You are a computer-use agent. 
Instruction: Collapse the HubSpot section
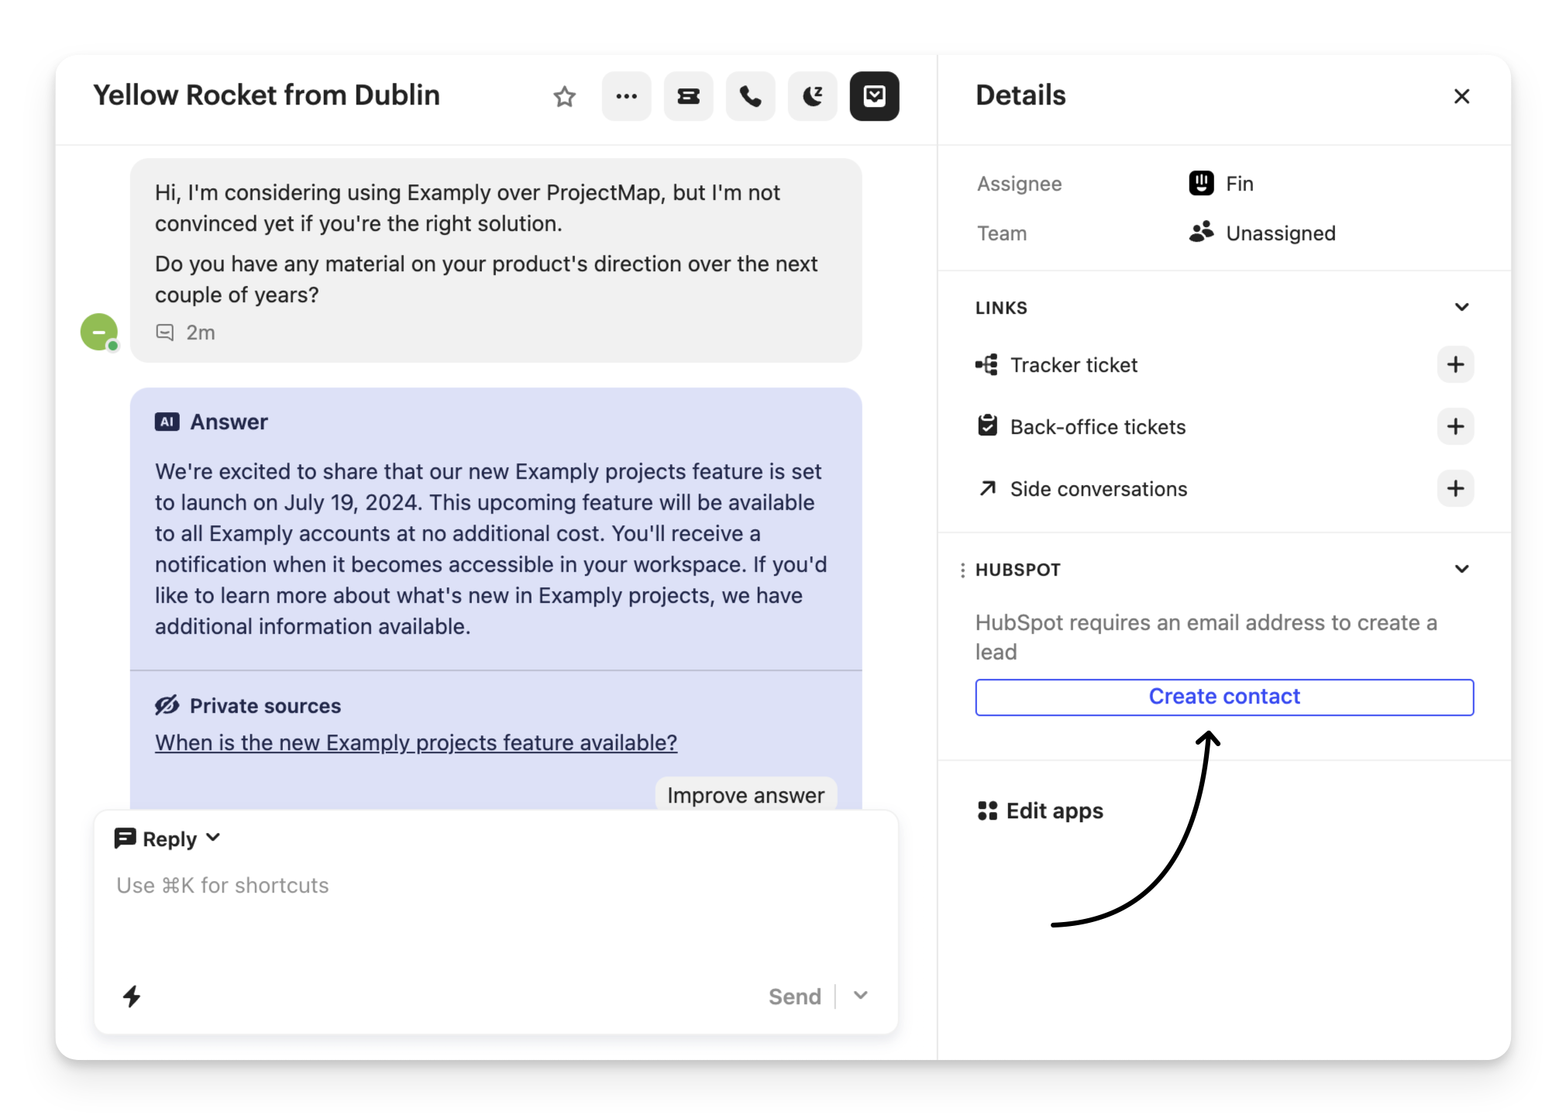pos(1461,570)
